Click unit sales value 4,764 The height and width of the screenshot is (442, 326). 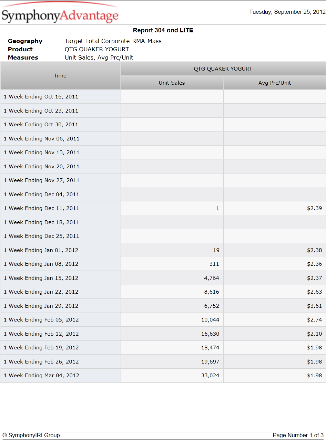click(212, 278)
